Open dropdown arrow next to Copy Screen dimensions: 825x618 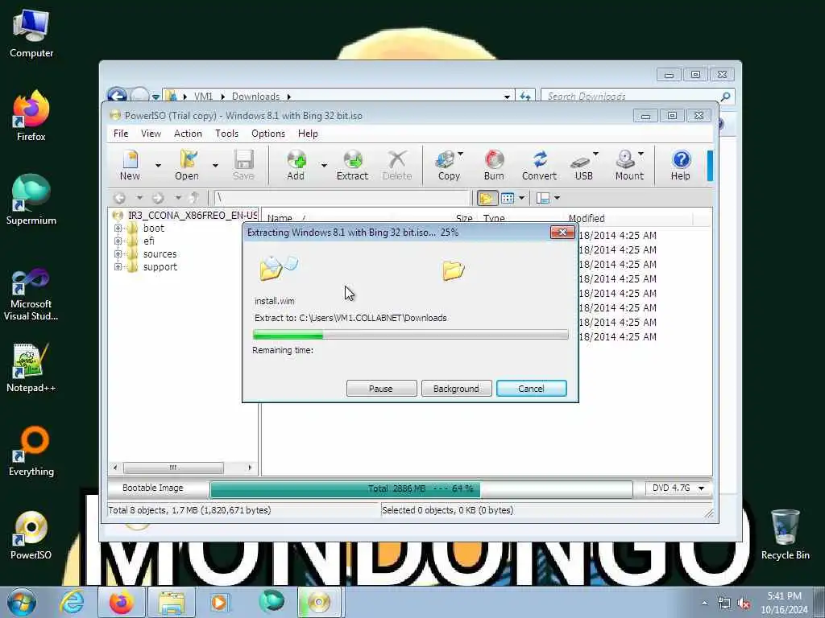click(461, 154)
